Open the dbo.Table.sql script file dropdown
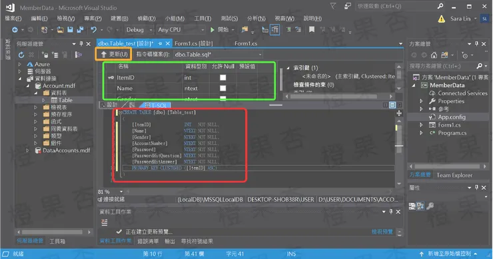Viewport: 493px width, 259px height. click(218, 55)
